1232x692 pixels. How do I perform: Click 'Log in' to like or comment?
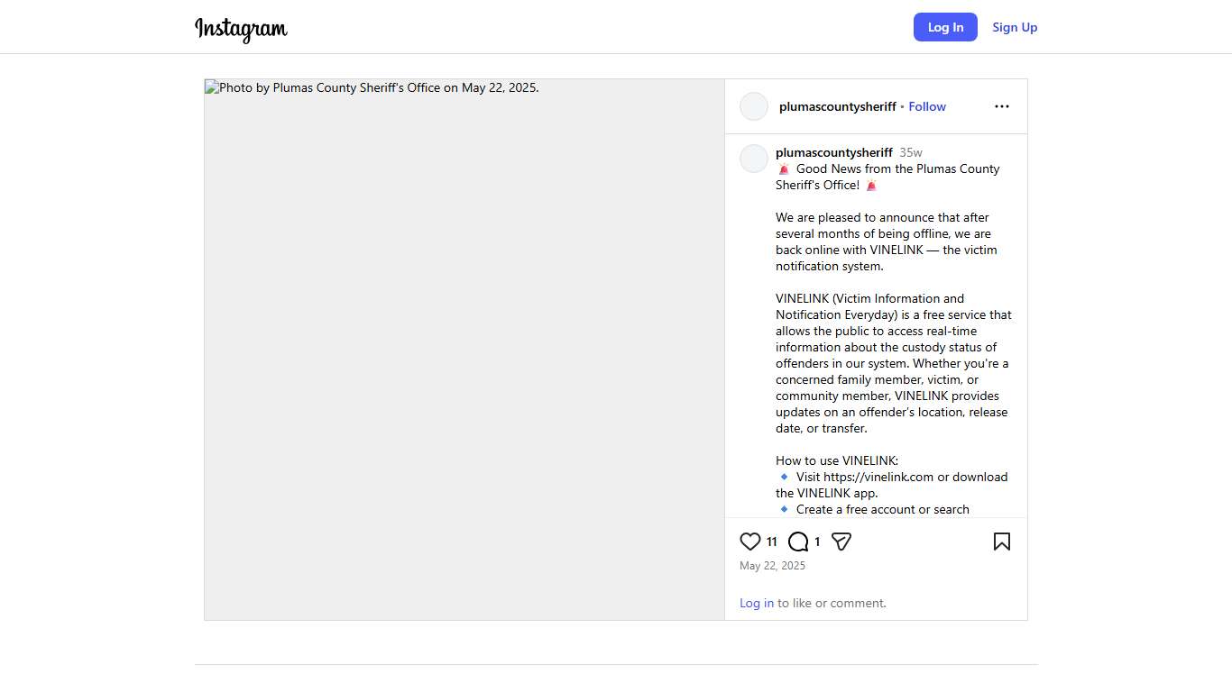pyautogui.click(x=756, y=603)
